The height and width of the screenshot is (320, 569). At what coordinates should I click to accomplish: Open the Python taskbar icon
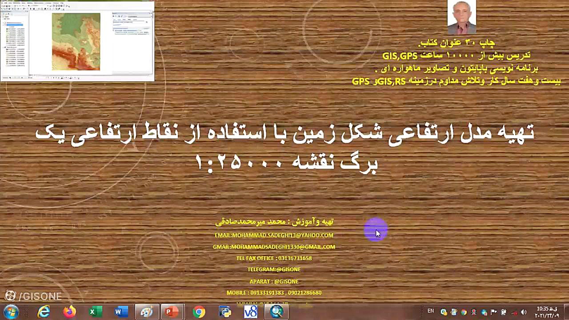(225, 312)
